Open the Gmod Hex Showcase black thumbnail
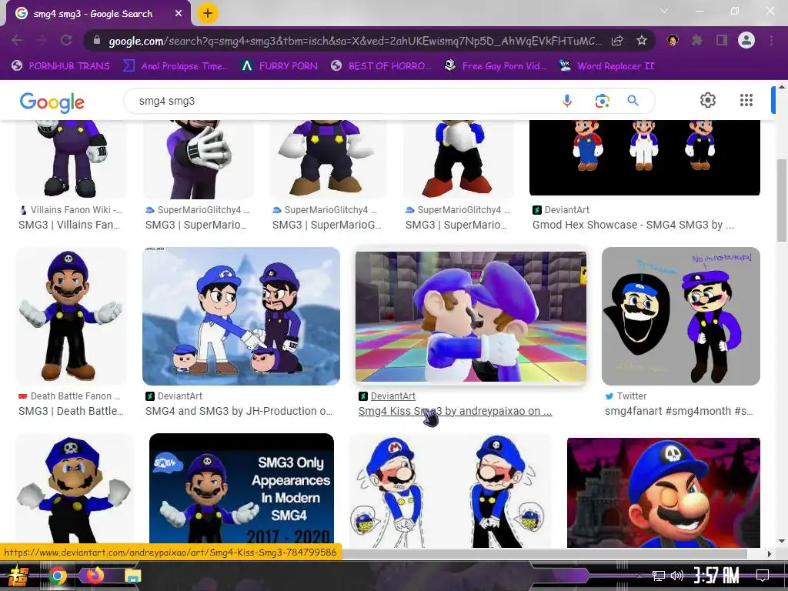This screenshot has width=788, height=591. 645,157
